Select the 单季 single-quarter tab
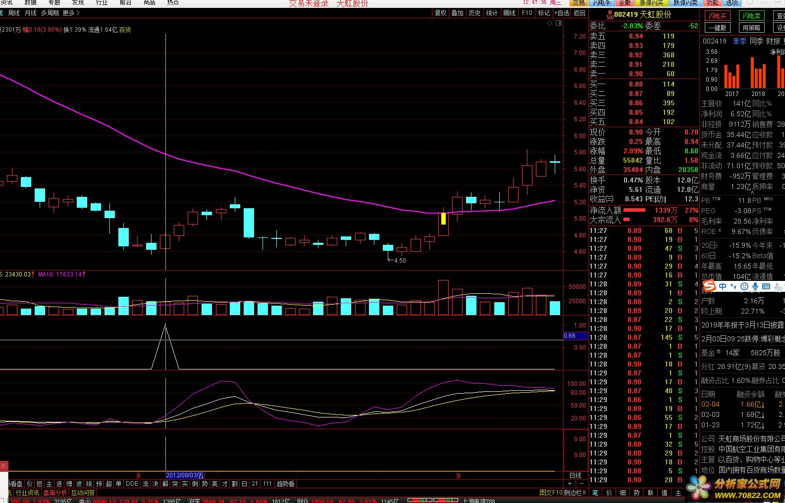The height and width of the screenshot is (503, 785). [x=739, y=41]
